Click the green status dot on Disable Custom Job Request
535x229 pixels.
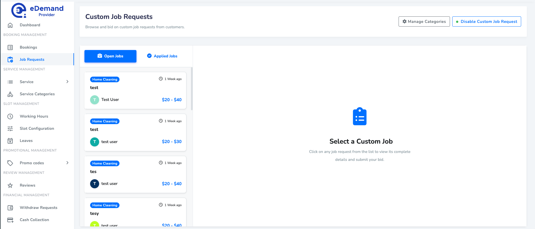(x=457, y=22)
